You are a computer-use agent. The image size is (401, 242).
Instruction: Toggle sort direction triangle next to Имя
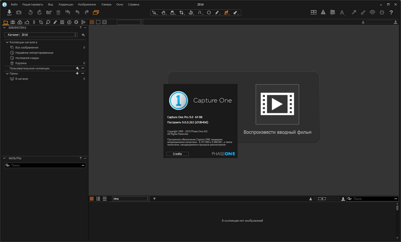coord(154,199)
